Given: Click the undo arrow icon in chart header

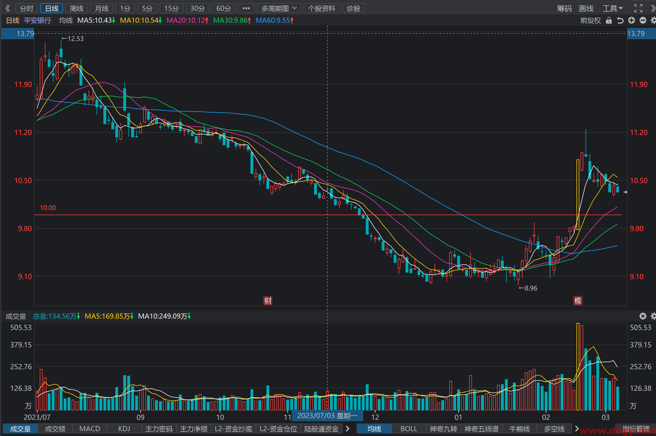Looking at the screenshot, I should [620, 20].
